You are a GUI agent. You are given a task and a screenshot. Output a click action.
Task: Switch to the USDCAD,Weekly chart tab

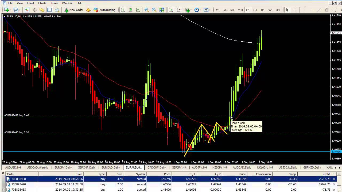pos(37,167)
